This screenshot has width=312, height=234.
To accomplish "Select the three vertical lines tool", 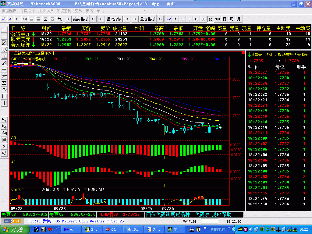I will point(4,103).
